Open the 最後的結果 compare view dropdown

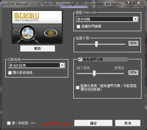[37, 65]
